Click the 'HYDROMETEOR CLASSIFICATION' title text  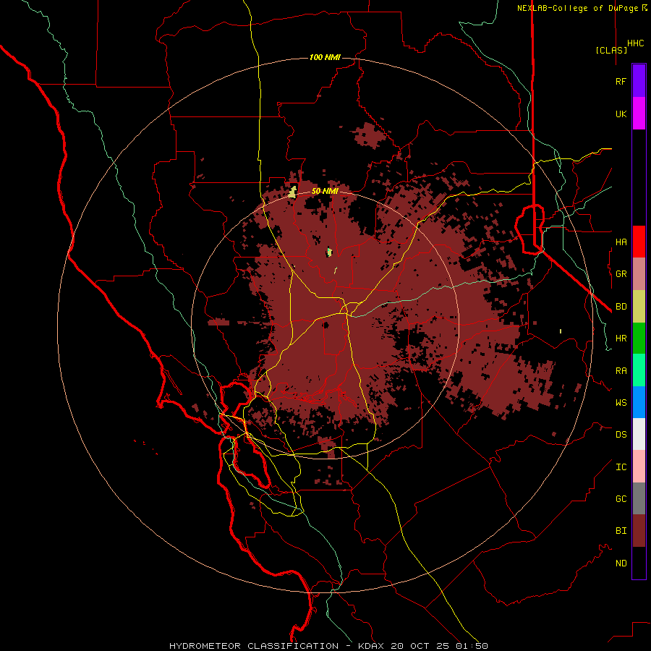(x=253, y=646)
